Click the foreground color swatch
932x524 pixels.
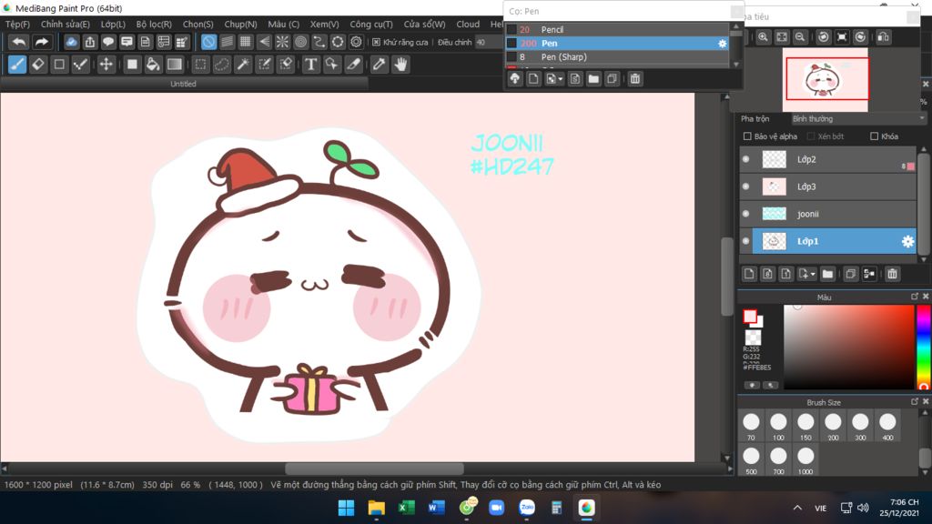(x=750, y=317)
